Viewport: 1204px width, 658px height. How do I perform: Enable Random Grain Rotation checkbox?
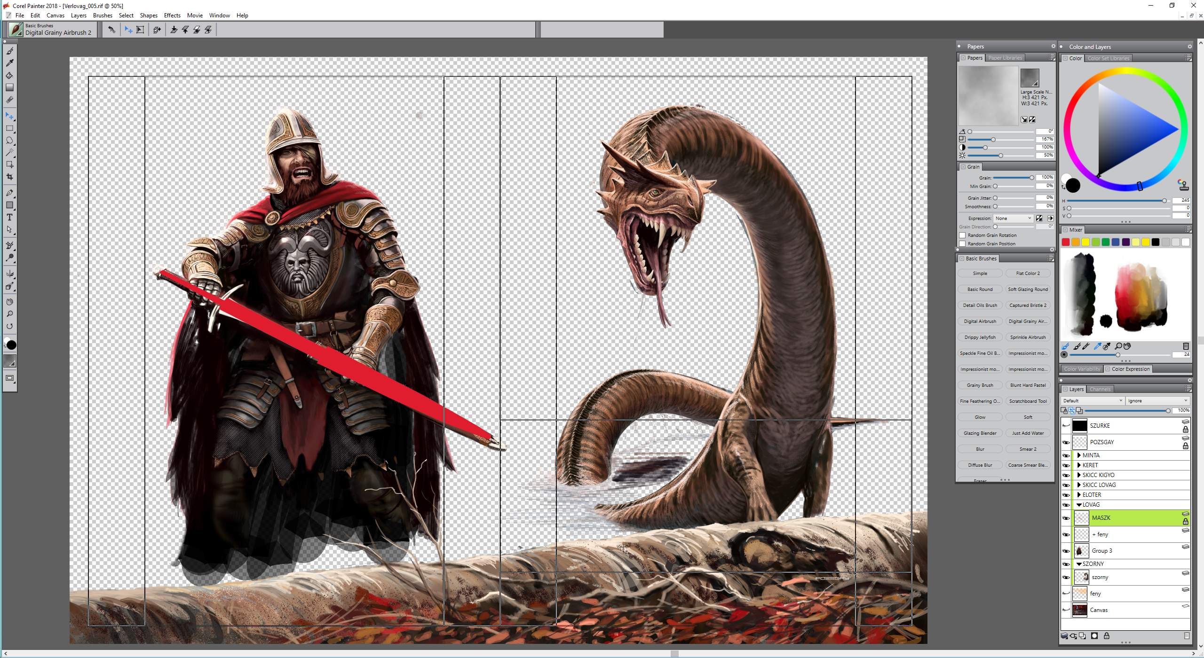point(962,235)
